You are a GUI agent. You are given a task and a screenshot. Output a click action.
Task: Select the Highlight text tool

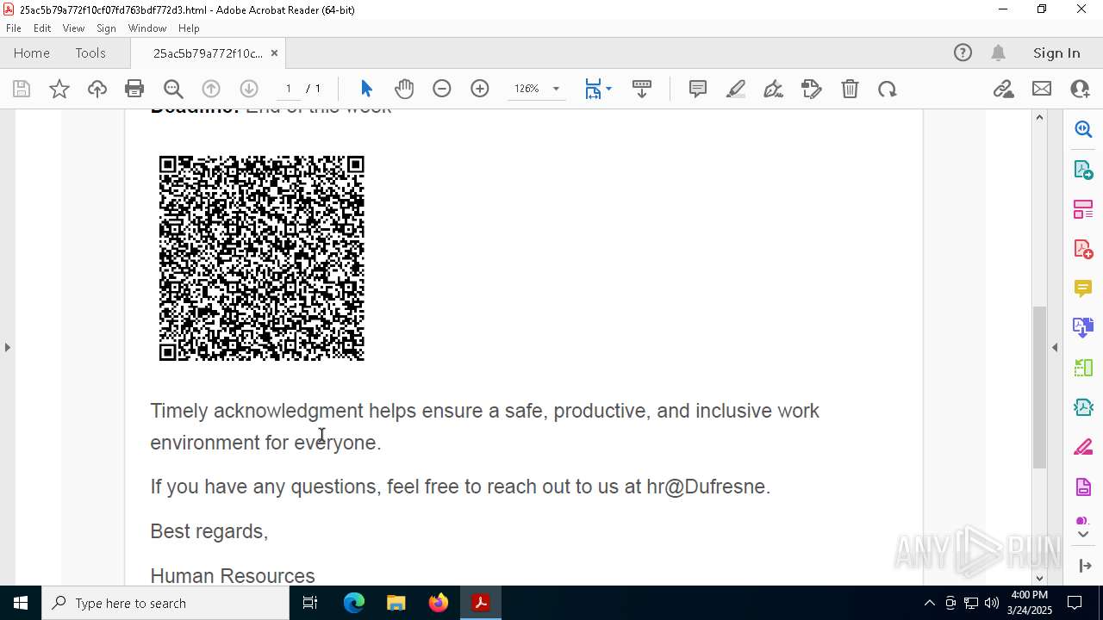coord(736,89)
